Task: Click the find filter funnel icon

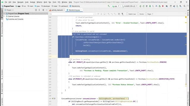Action: (x=123, y=14)
